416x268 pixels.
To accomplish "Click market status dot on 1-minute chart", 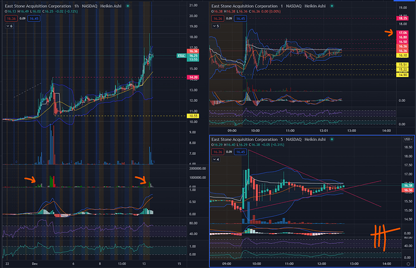I will coord(332,6).
